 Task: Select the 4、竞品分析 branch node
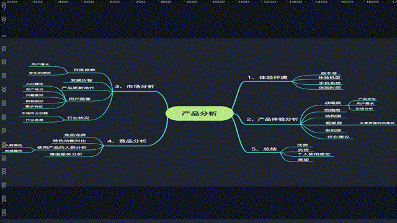(127, 141)
